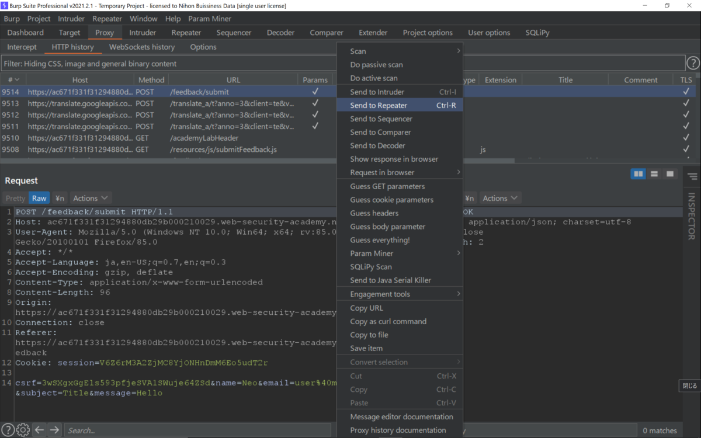Click the filter lines icon above Inspector

point(692,175)
